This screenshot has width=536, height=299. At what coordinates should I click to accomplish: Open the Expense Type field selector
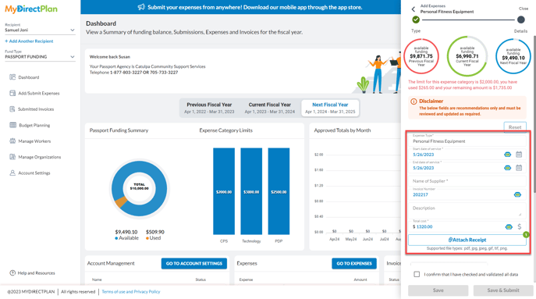tap(467, 141)
